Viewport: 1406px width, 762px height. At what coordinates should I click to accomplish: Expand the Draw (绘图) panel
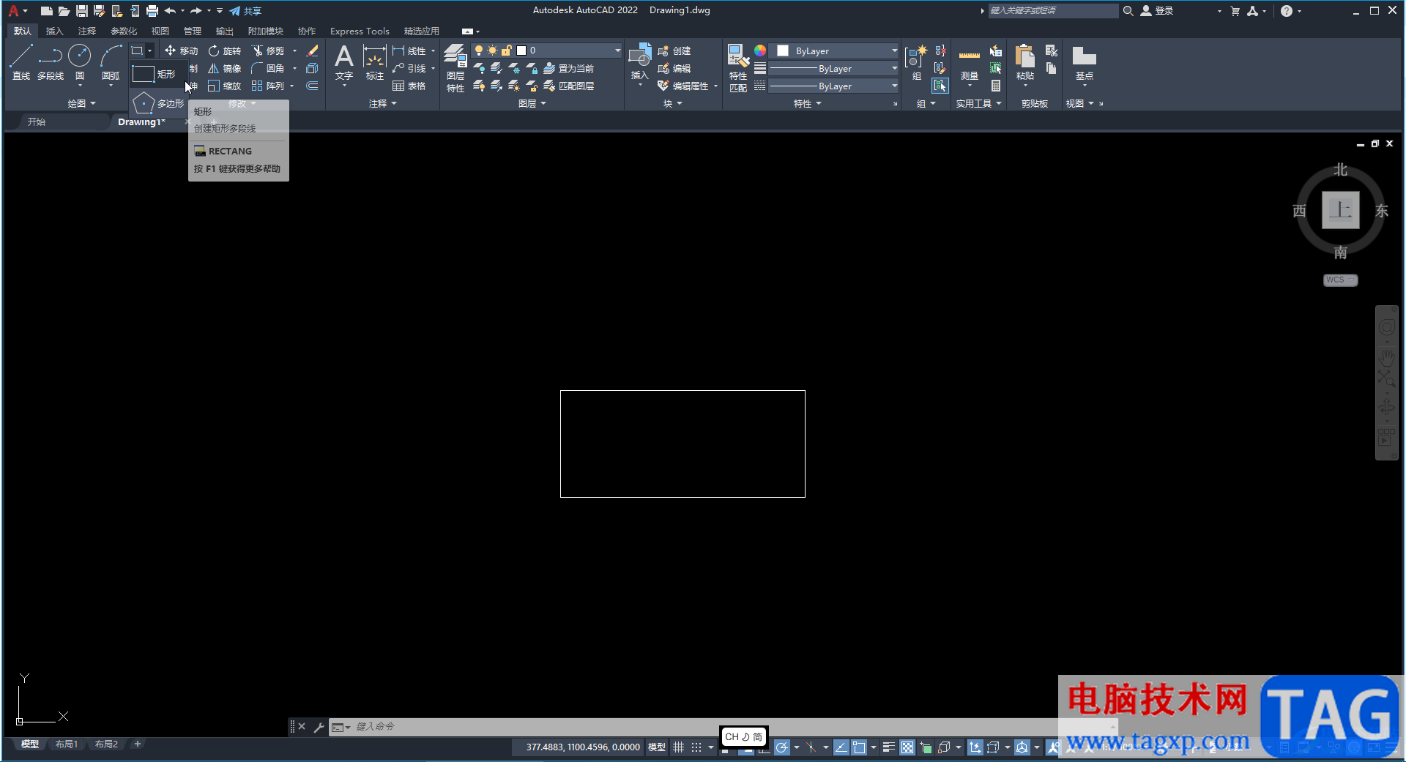pyautogui.click(x=81, y=103)
